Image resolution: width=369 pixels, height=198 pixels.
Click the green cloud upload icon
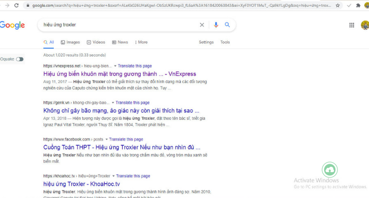coord(329,169)
